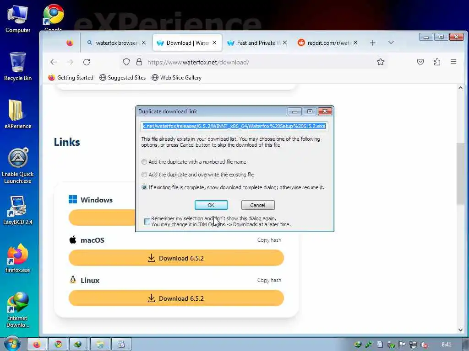Click the scrollbar up arrow

pyautogui.click(x=461, y=88)
